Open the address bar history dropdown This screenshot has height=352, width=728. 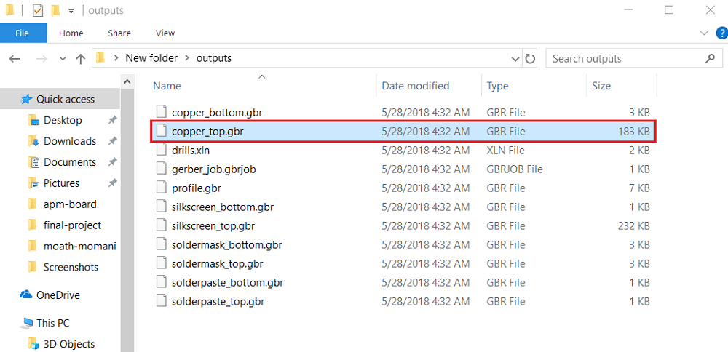coord(515,59)
